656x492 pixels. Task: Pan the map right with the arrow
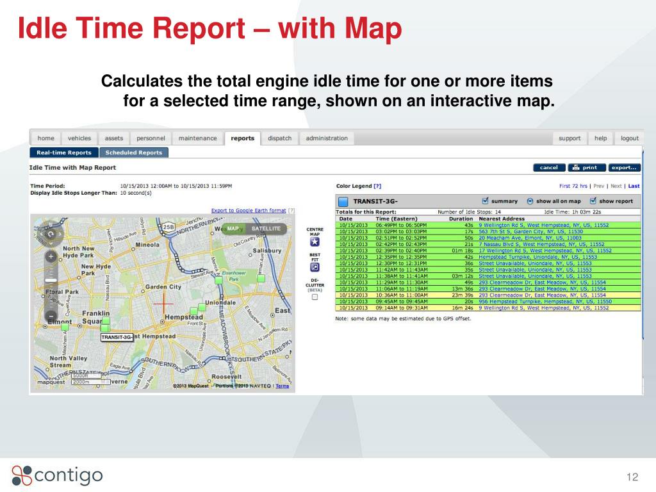click(x=61, y=234)
